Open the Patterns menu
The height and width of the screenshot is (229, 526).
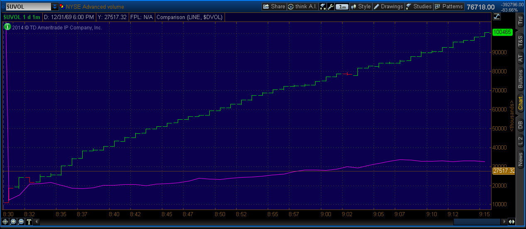click(x=449, y=7)
